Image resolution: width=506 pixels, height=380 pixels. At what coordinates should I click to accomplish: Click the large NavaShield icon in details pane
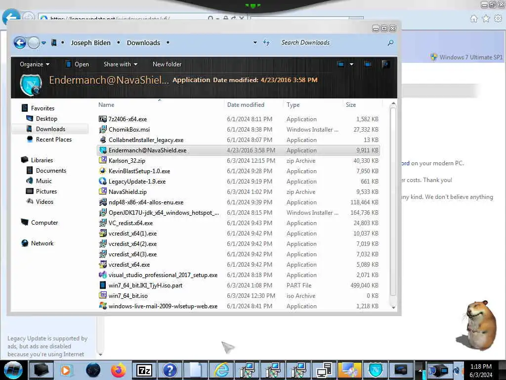[x=31, y=85]
